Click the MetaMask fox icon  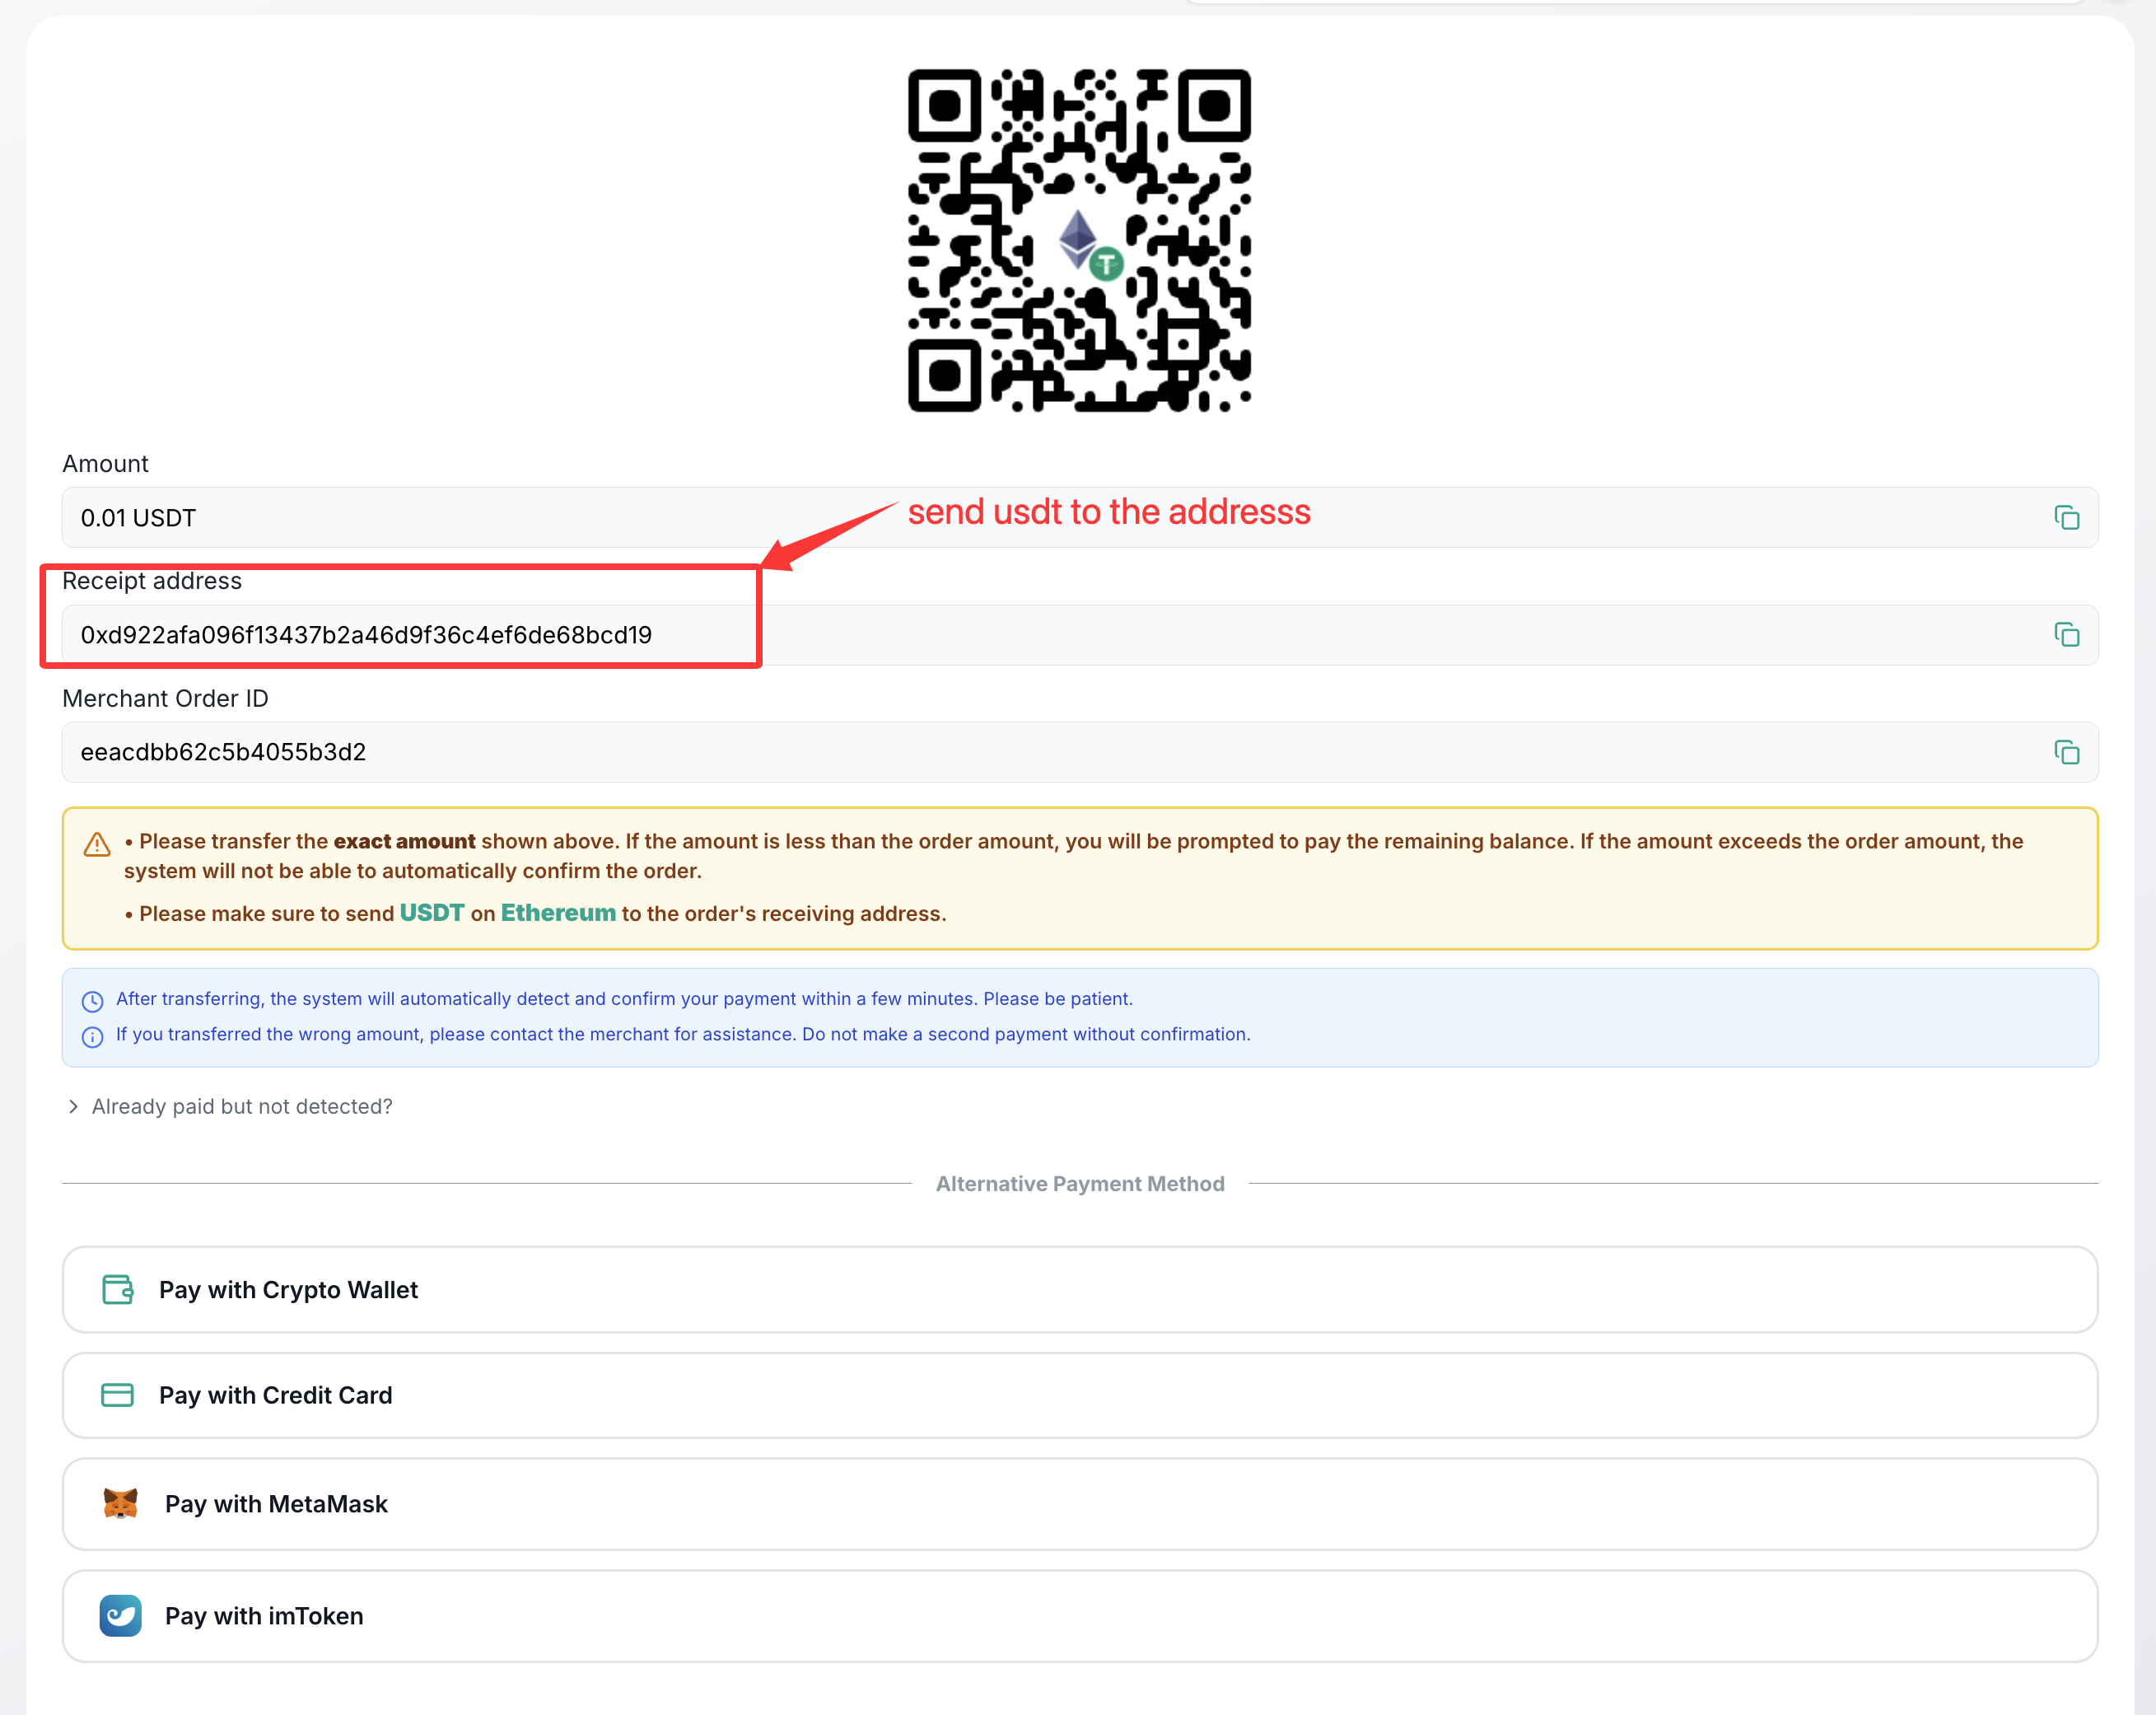(120, 1503)
